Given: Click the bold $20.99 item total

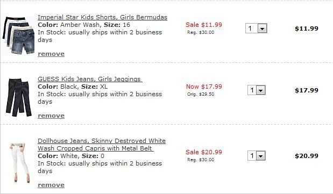Looking at the screenshot, I should click(x=307, y=156).
